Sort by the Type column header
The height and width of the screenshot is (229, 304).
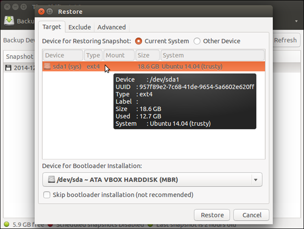coord(93,55)
